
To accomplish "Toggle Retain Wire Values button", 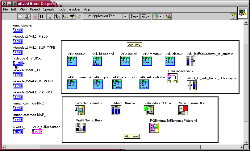I will (57, 16).
